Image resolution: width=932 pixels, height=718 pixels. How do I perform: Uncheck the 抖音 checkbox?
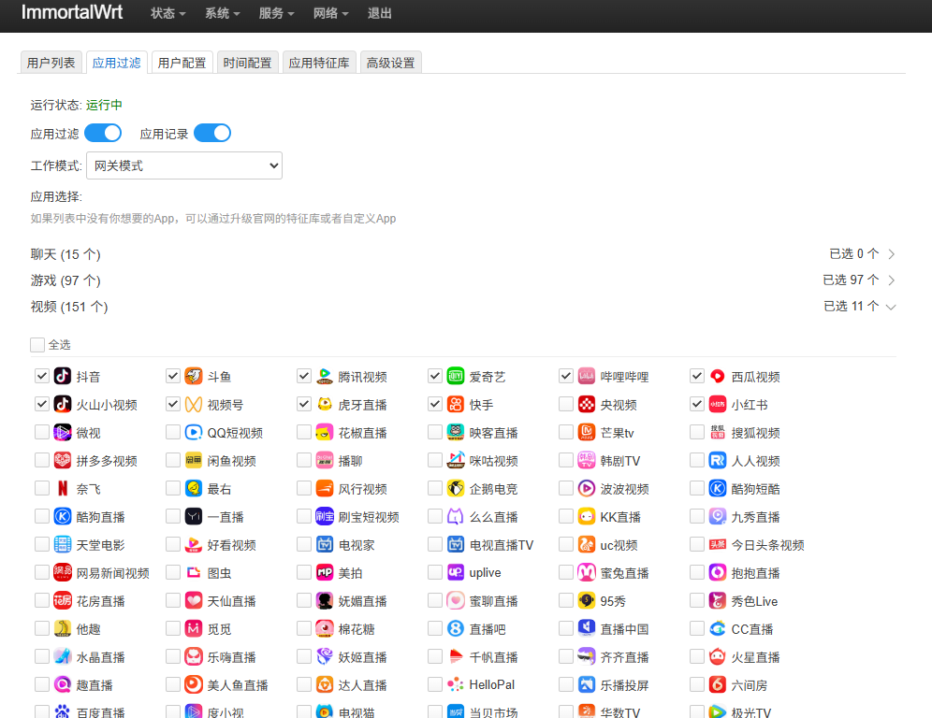[41, 376]
